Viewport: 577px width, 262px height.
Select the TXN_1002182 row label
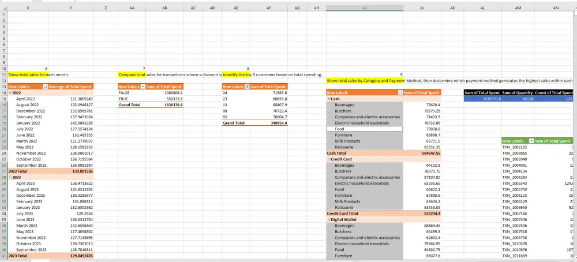coord(518,147)
